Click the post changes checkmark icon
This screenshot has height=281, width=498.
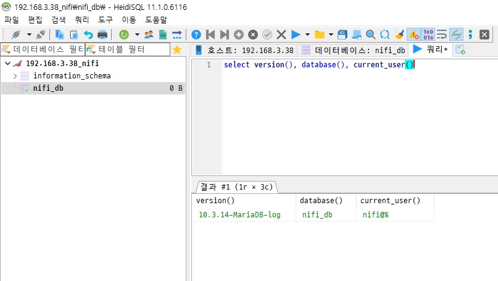tap(267, 35)
